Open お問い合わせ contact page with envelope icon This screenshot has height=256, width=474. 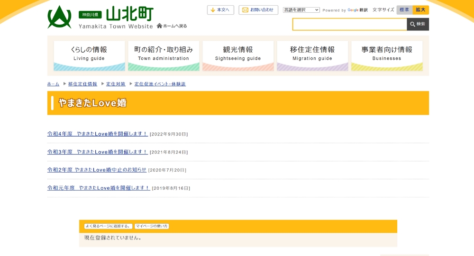(258, 10)
